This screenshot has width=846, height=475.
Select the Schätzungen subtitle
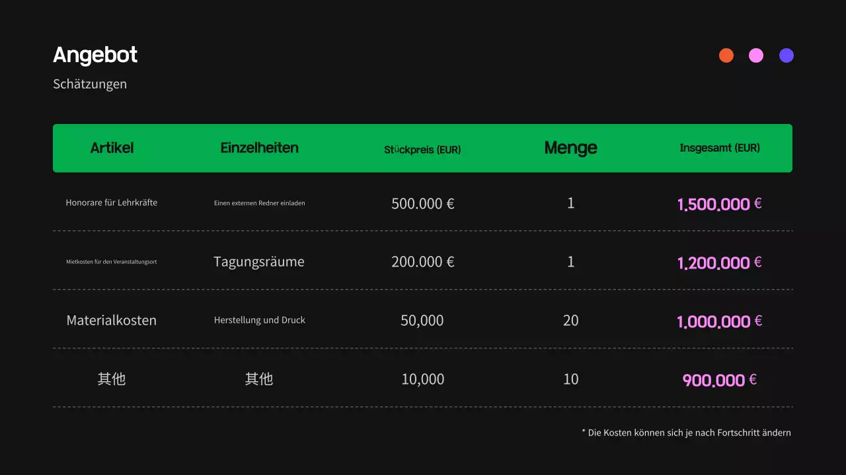pos(90,84)
